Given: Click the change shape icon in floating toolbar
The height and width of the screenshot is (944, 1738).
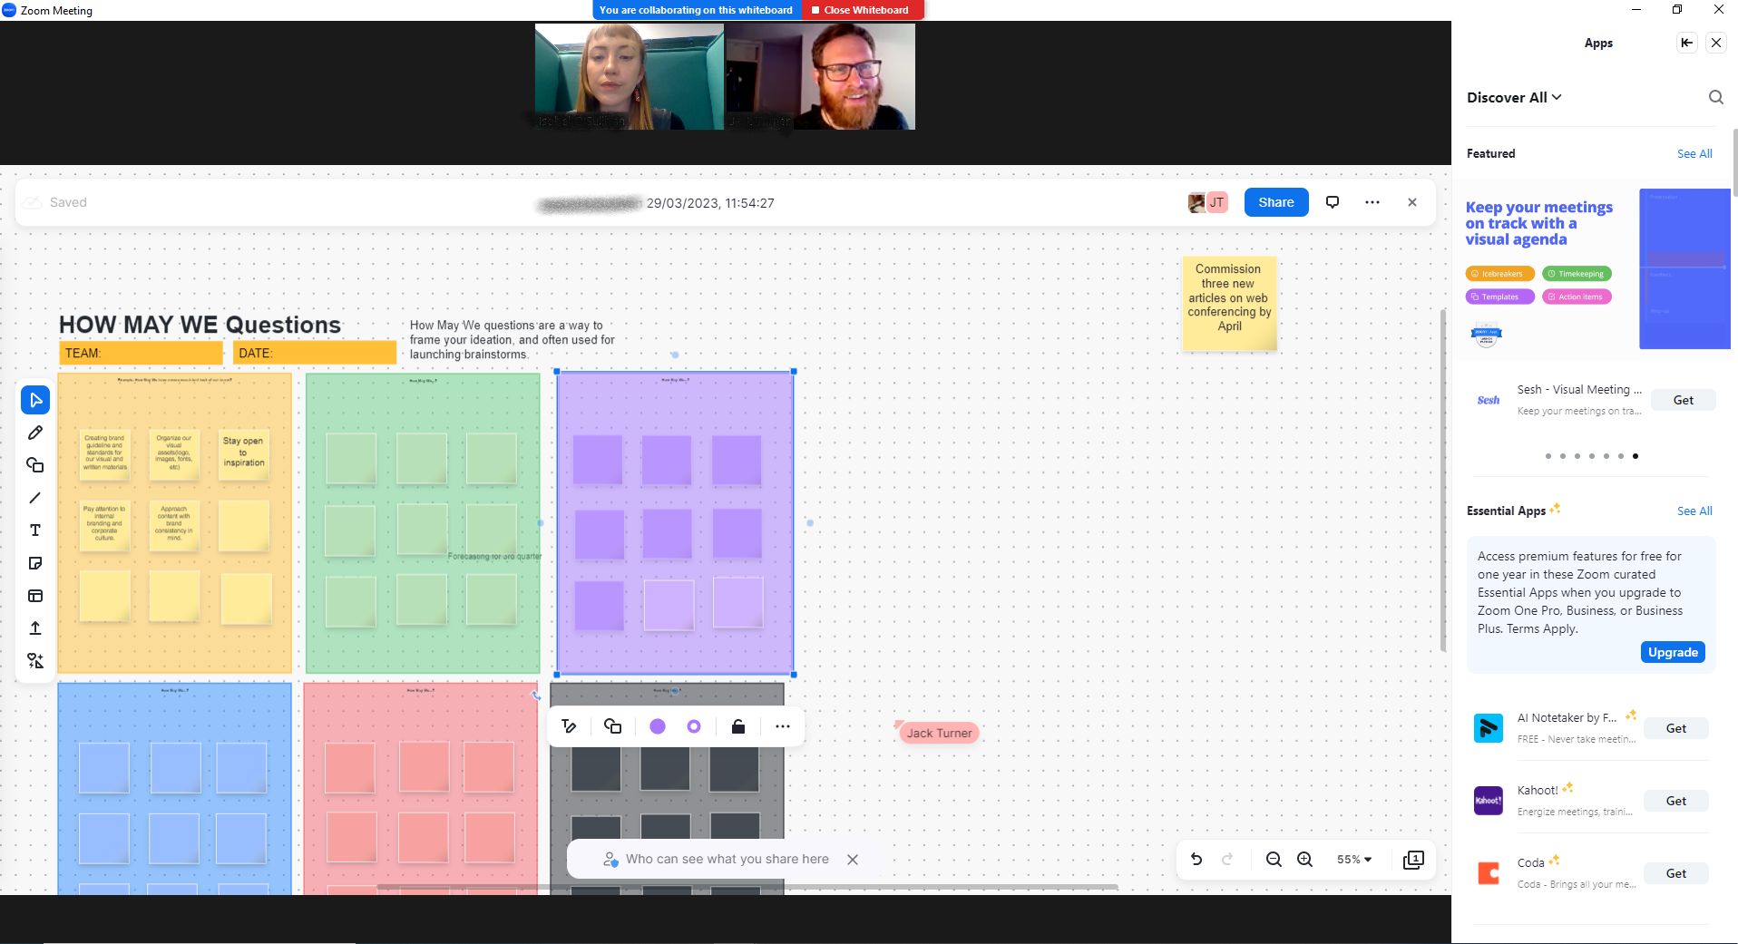Looking at the screenshot, I should click(x=613, y=726).
